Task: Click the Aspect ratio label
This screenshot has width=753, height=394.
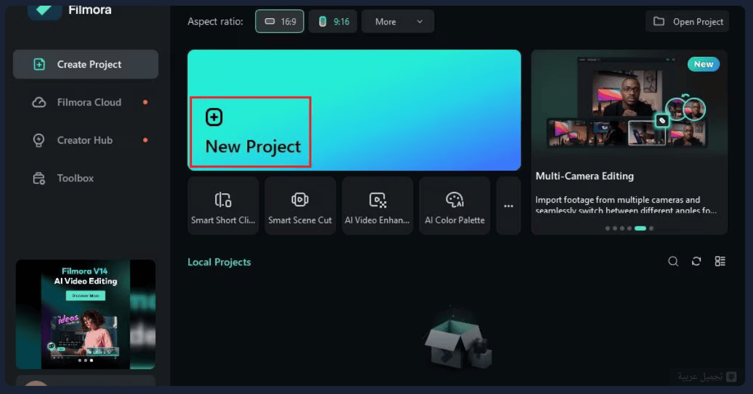Action: [x=215, y=21]
